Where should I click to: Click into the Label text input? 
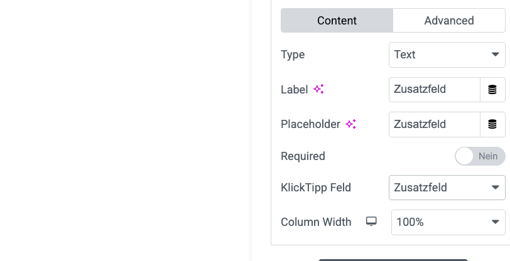pos(434,90)
